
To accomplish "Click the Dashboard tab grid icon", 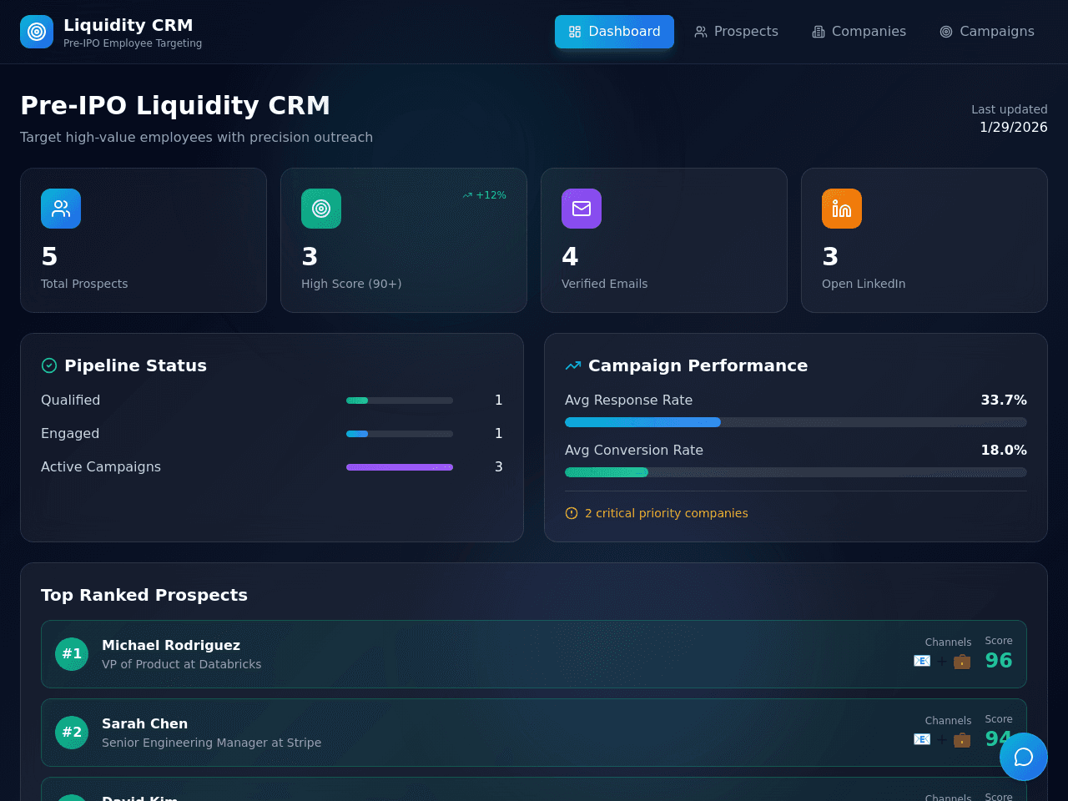I will tap(575, 32).
